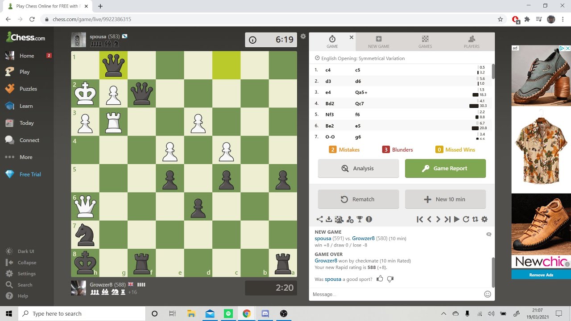Switch to the Games tab

pos(425,42)
